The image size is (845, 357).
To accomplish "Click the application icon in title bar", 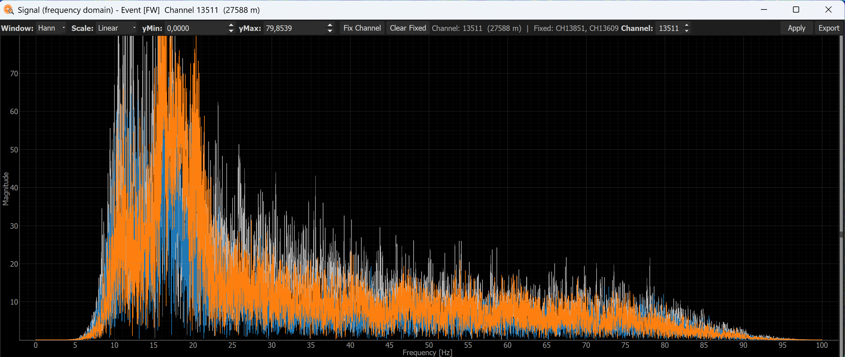I will 9,10.
